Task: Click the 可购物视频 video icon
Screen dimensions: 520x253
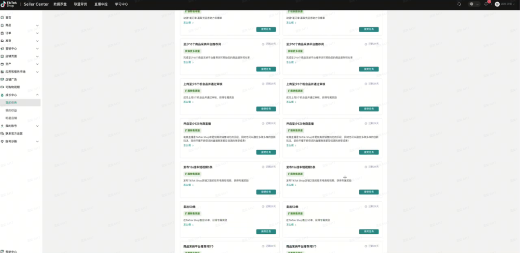Action: coord(2,87)
